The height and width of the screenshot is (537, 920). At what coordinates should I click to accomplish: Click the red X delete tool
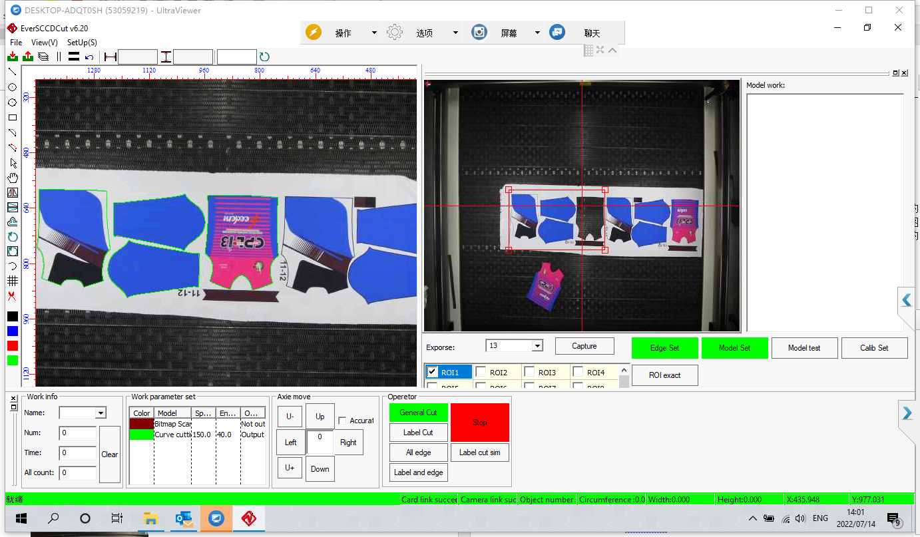[x=12, y=295]
